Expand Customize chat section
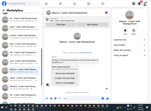 coord(130,40)
